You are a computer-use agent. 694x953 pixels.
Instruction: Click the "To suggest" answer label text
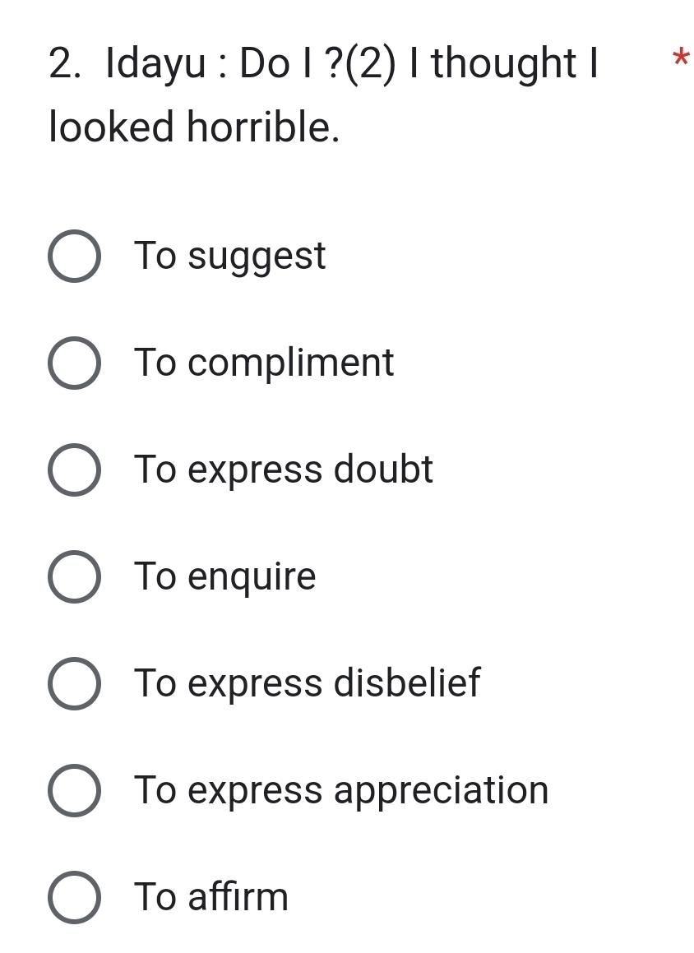click(x=230, y=256)
